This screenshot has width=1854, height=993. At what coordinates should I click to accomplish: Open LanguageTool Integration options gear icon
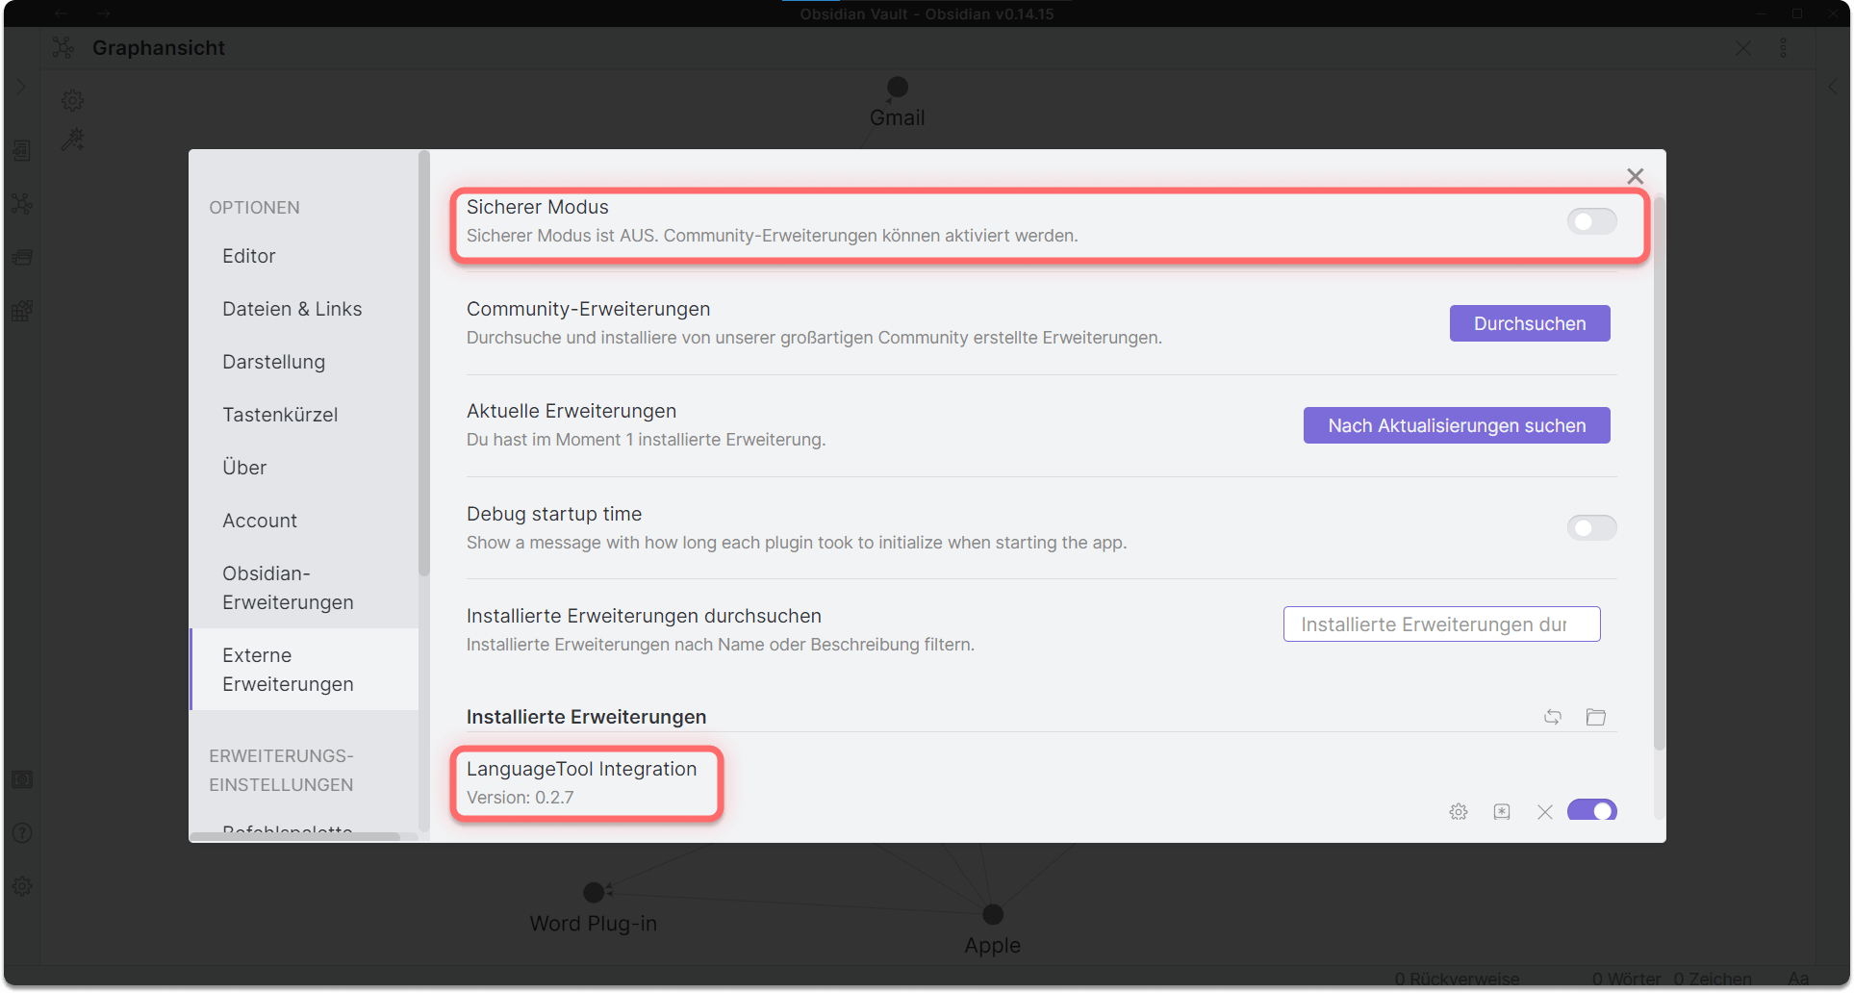(1459, 812)
